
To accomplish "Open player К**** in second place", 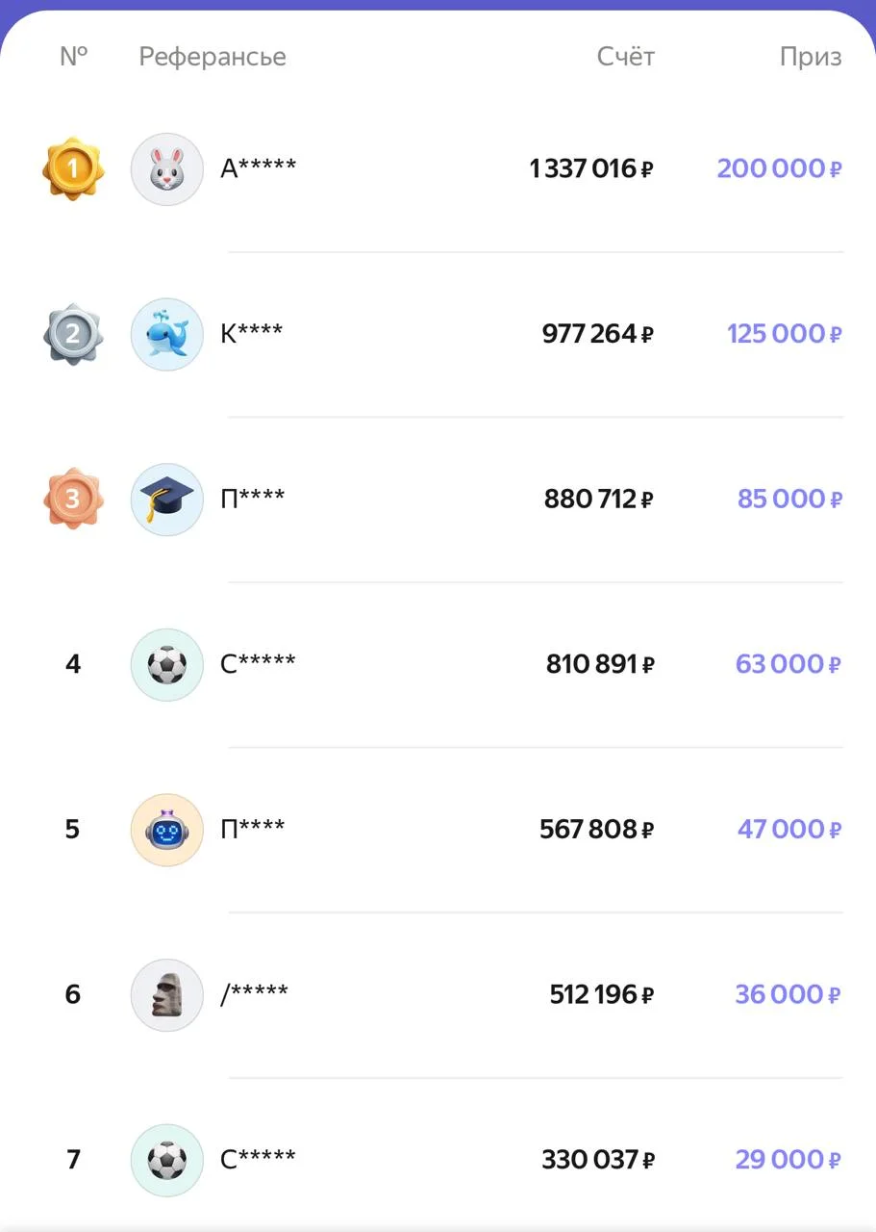I will click(x=252, y=334).
